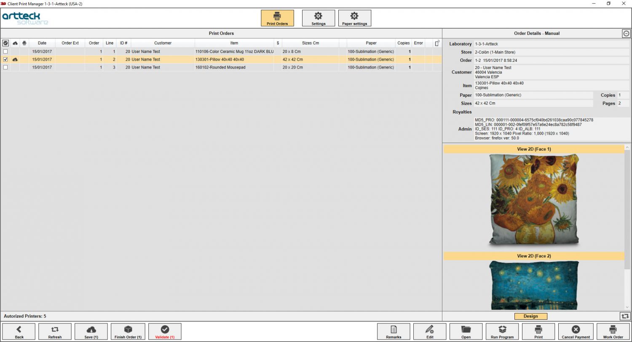Open Paper settings
632x342 pixels.
coord(354,18)
